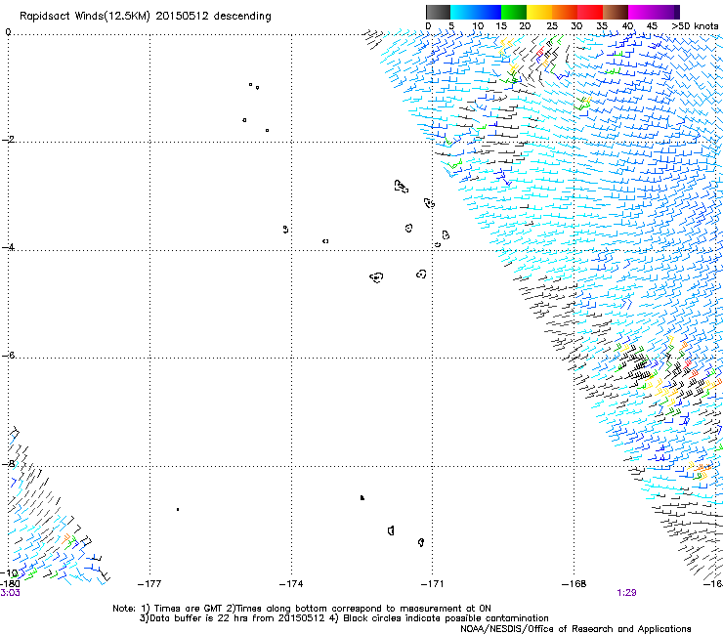Click the '-2' latitude axis label
The image size is (723, 635).
point(8,140)
